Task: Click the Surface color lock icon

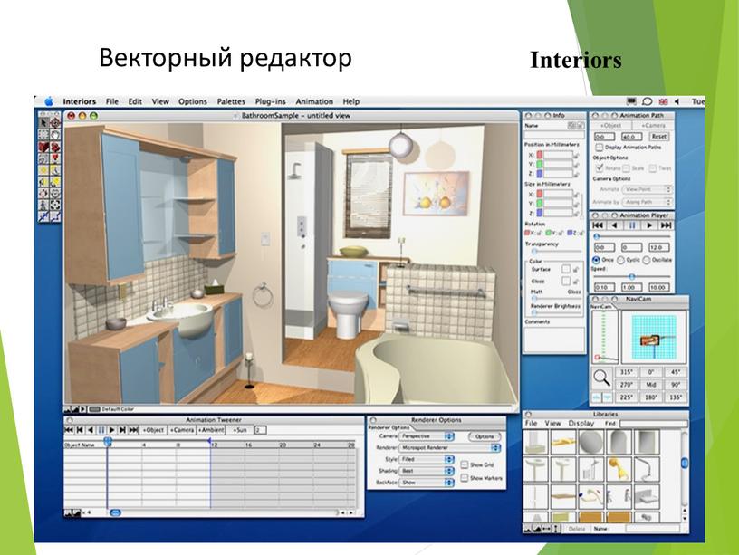Action: (576, 269)
